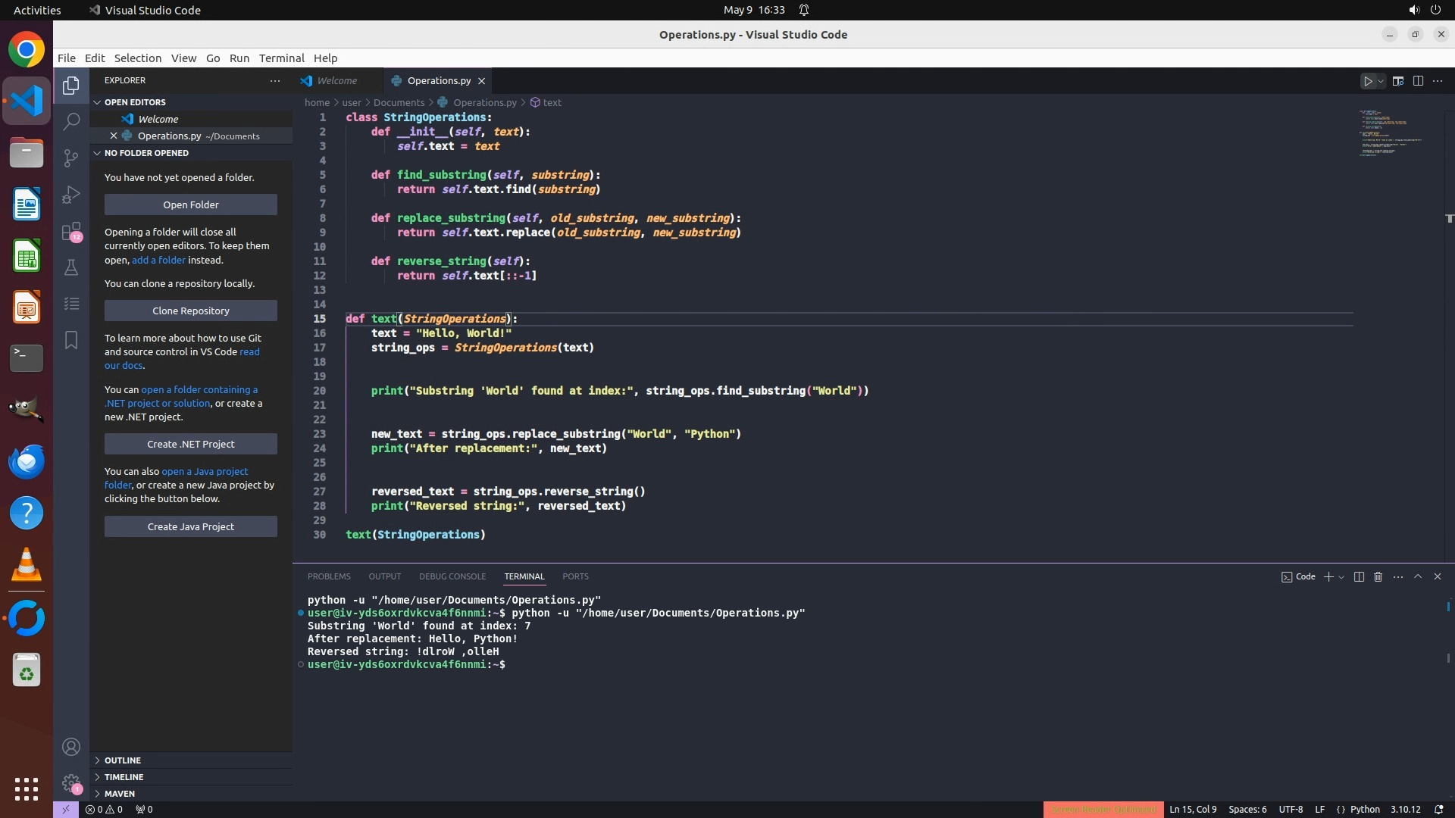Open the Run and Debug view

click(71, 195)
